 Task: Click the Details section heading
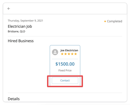[14, 99]
